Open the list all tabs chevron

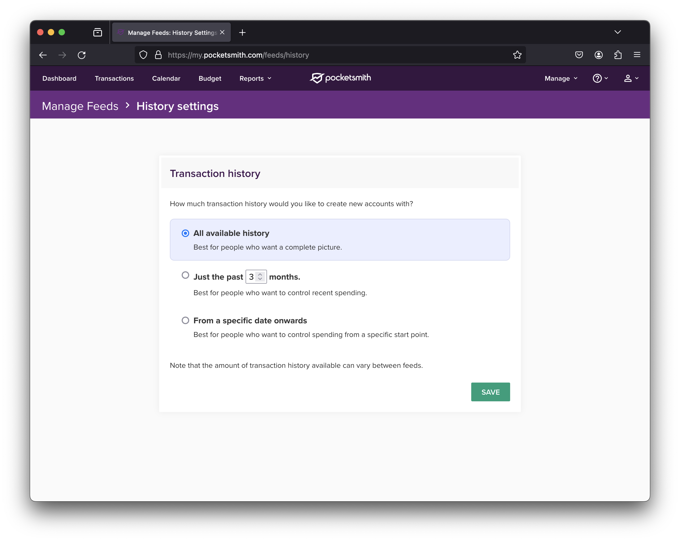[617, 32]
